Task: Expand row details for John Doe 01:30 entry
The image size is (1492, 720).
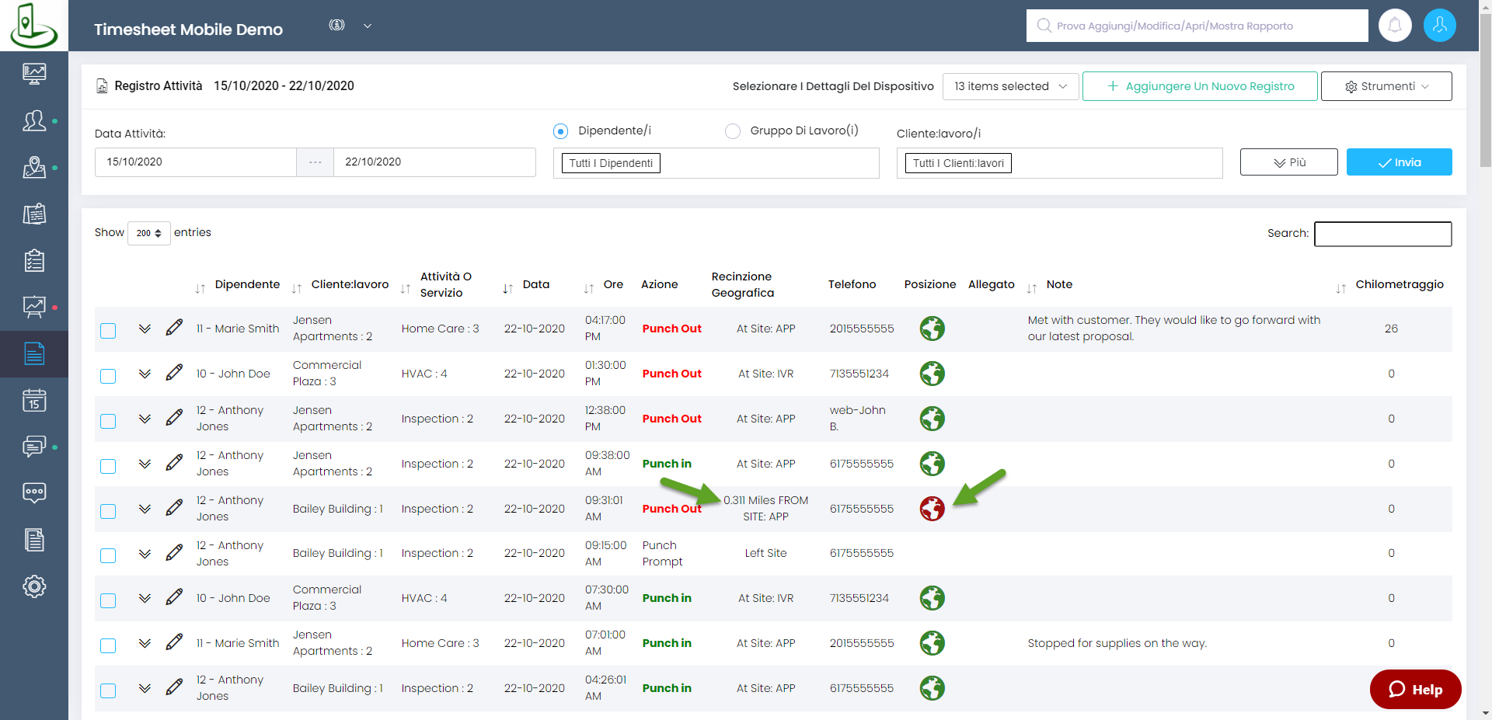Action: tap(145, 374)
